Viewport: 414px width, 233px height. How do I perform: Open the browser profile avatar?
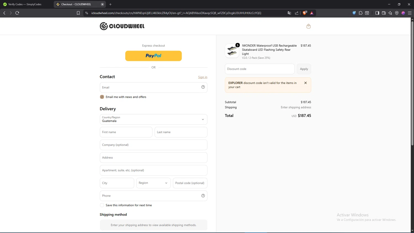403,13
